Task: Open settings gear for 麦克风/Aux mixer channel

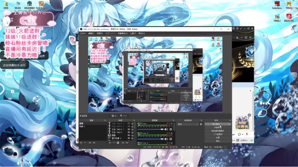Action: (171, 129)
